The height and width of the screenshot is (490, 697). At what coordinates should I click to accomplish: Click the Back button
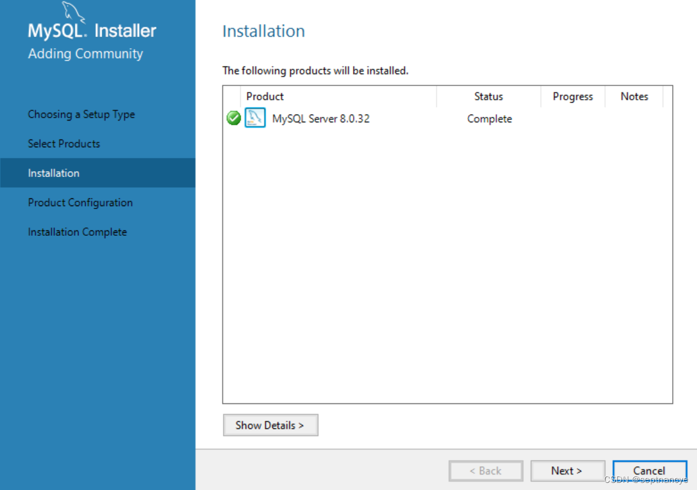coord(485,470)
